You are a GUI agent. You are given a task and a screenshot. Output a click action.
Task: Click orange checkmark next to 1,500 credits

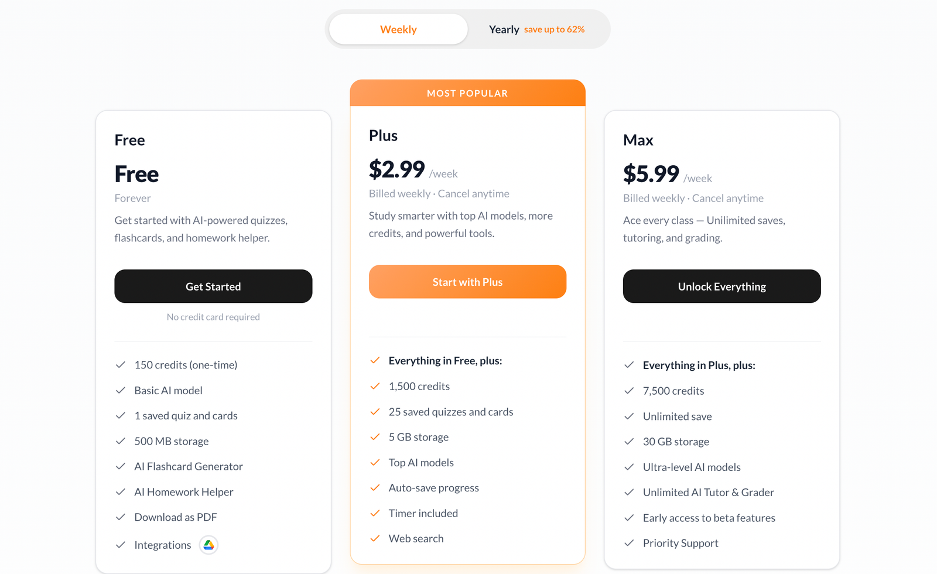[x=375, y=386]
